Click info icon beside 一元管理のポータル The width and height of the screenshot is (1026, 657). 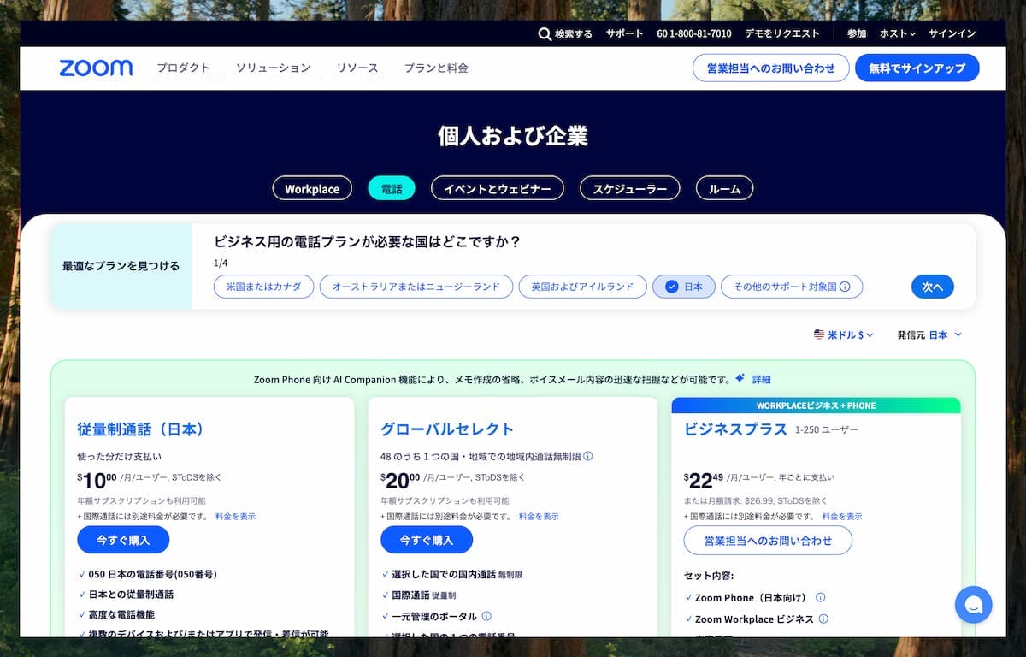tap(486, 616)
